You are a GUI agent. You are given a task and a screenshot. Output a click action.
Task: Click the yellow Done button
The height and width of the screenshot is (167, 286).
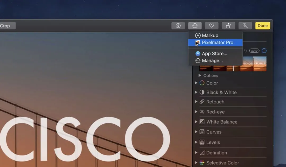click(x=262, y=26)
